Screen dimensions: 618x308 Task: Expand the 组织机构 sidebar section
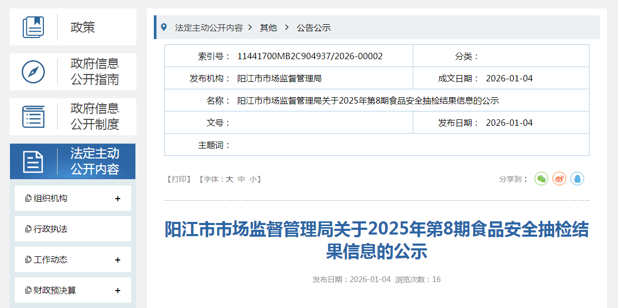coord(118,198)
